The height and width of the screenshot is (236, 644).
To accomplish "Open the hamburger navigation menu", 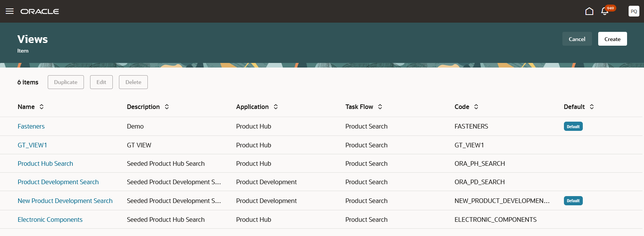I will pyautogui.click(x=10, y=11).
